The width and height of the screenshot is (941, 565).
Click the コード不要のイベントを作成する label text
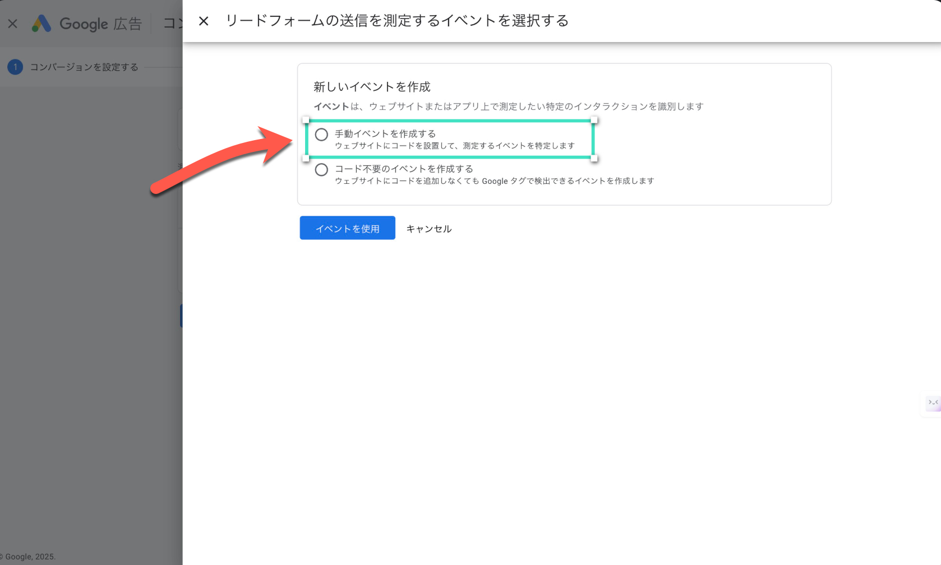[404, 169]
